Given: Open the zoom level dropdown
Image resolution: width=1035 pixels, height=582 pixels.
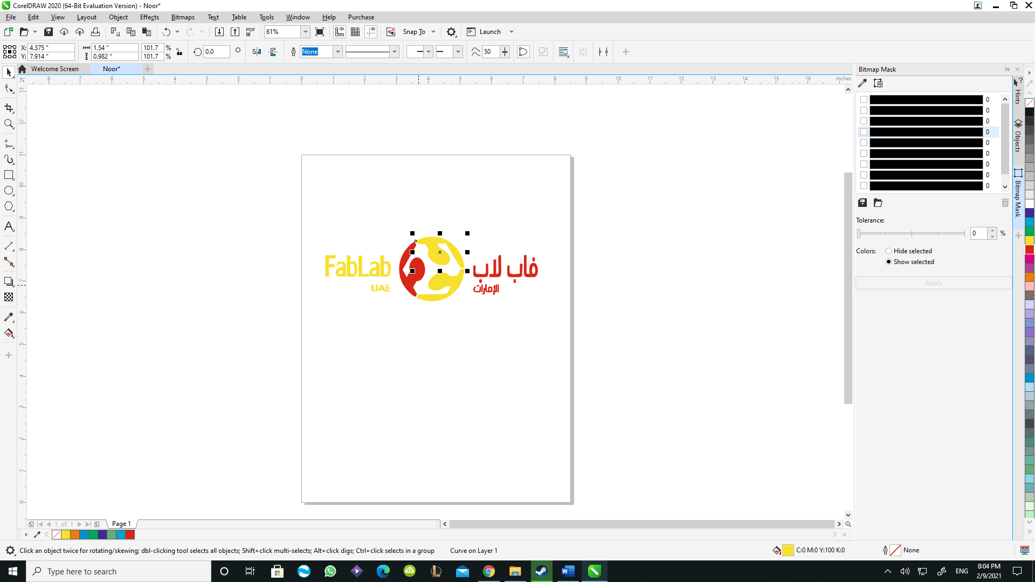Looking at the screenshot, I should coord(305,32).
